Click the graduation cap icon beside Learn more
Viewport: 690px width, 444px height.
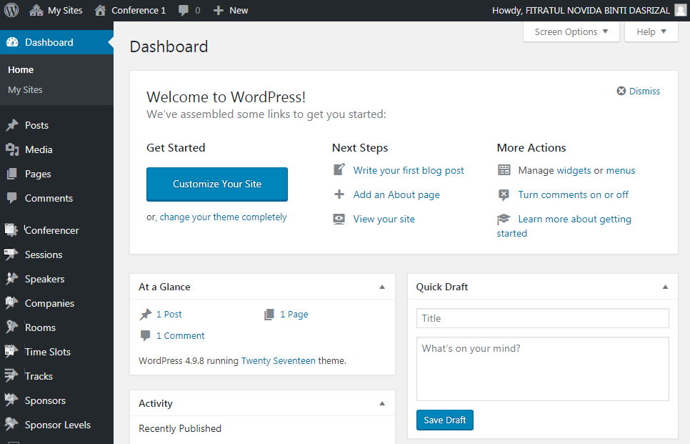point(504,219)
